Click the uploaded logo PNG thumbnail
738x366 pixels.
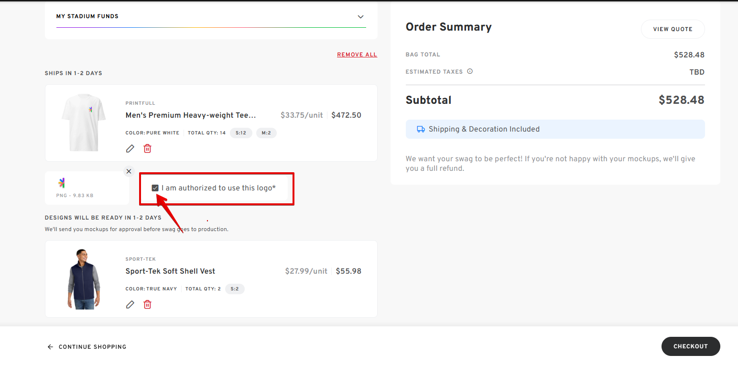pos(62,183)
